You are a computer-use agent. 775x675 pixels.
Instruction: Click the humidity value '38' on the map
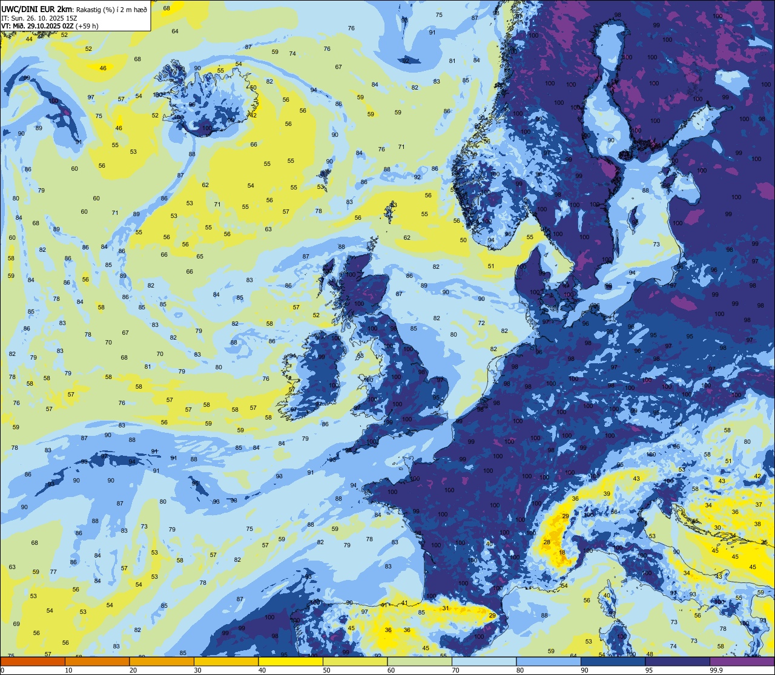[x=757, y=524]
